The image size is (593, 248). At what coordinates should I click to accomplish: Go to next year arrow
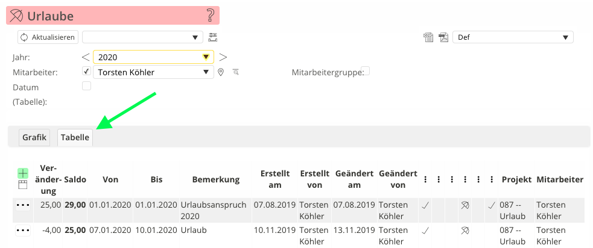[223, 57]
